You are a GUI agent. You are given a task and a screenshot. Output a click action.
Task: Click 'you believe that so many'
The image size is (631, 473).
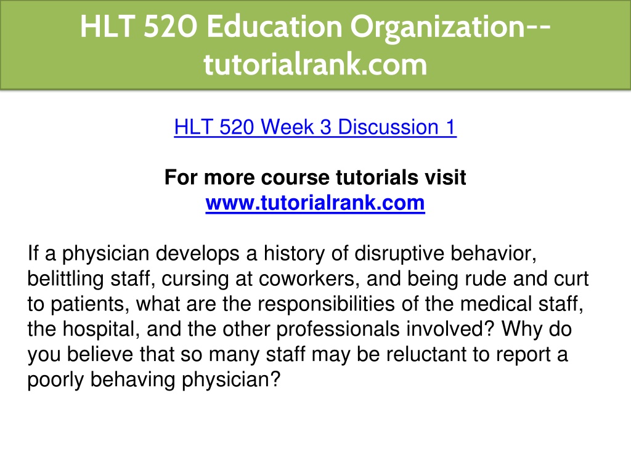(143, 355)
